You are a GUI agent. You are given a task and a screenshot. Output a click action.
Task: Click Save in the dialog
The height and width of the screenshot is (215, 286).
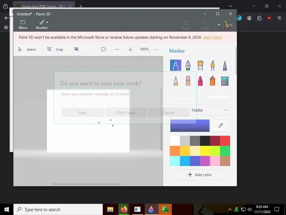point(82,113)
